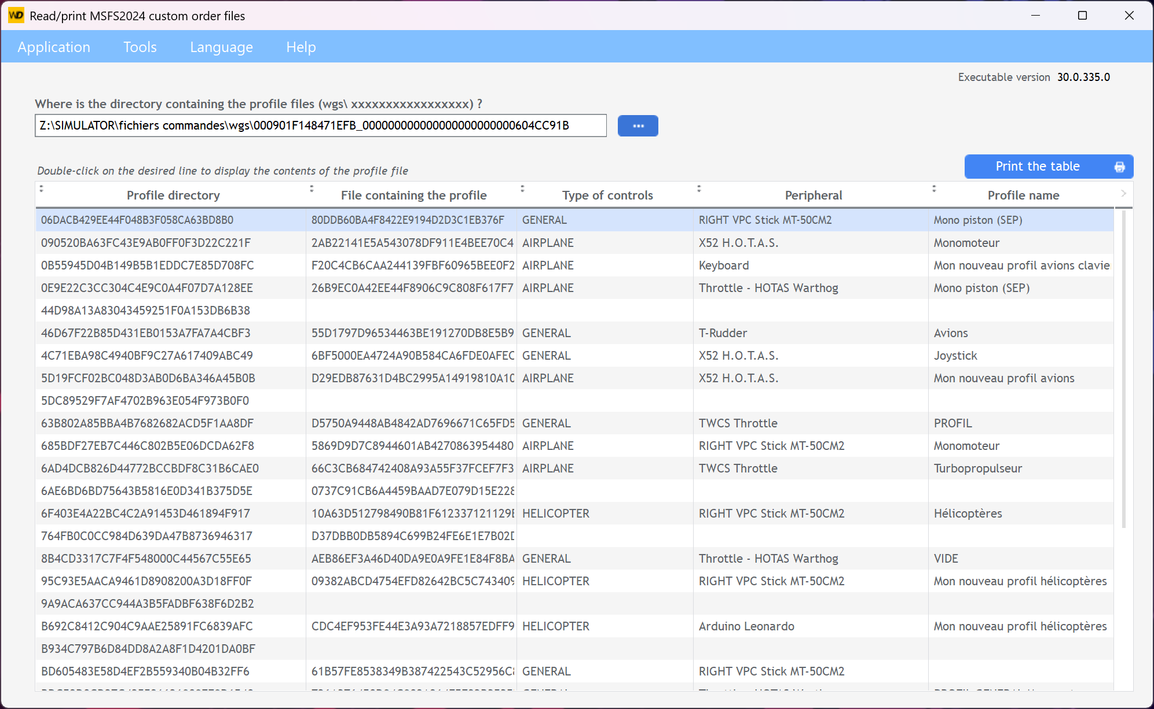
Task: Click the vertical table scrollbar
Action: [1123, 370]
